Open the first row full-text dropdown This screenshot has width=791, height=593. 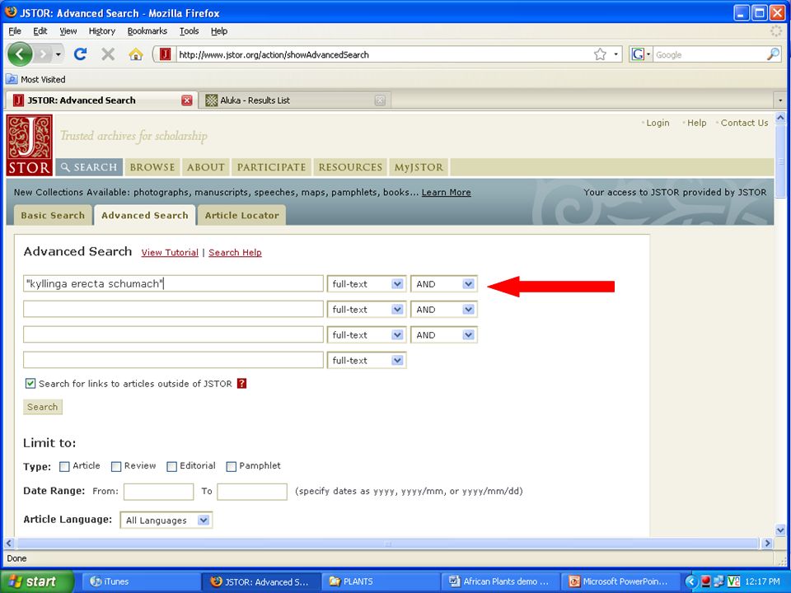click(x=367, y=284)
